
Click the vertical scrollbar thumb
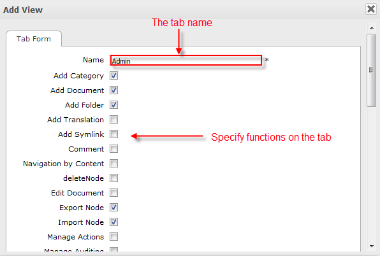pos(371,70)
